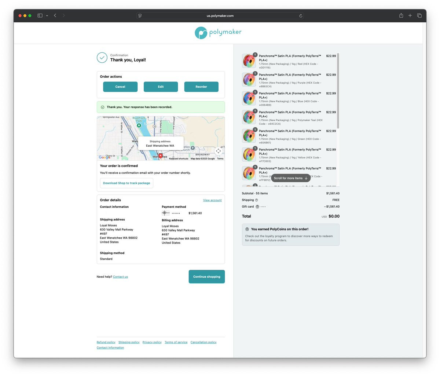Click the Purple PLA spool thumbnail
Screen dimensions: 440x376
tap(249, 80)
